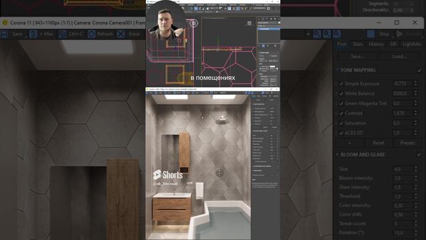
Task: Open the @ok_3dvisual channel link
Action: 166,184
